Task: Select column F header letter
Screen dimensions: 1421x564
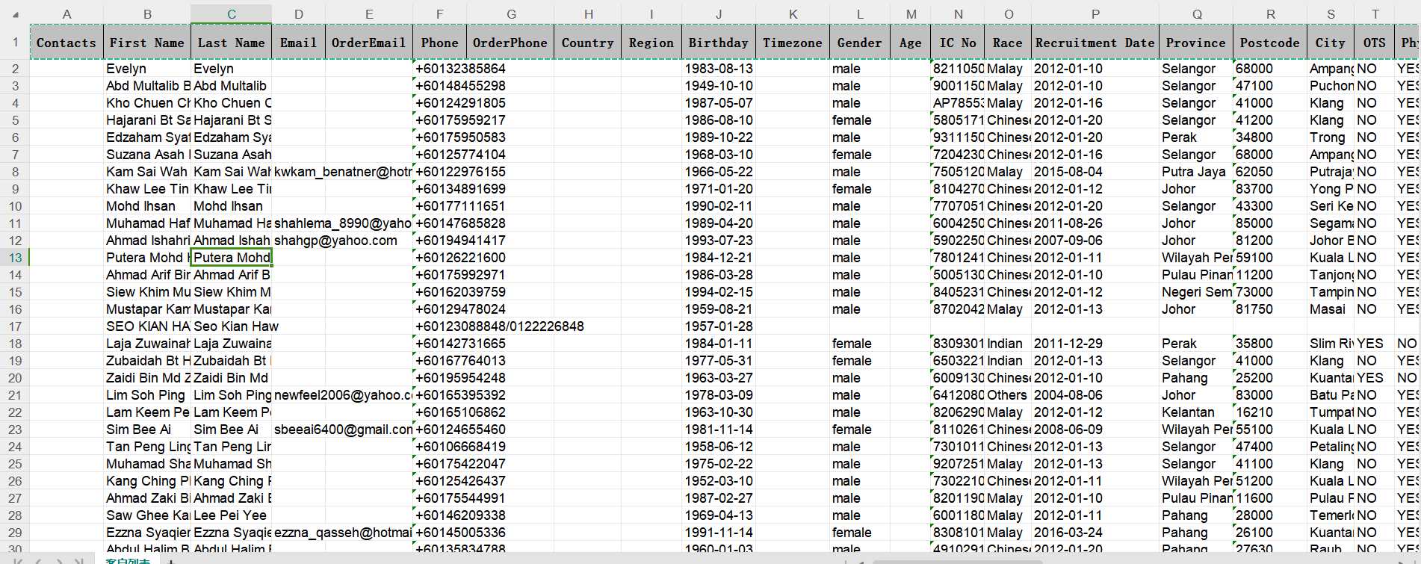Action: [x=439, y=13]
